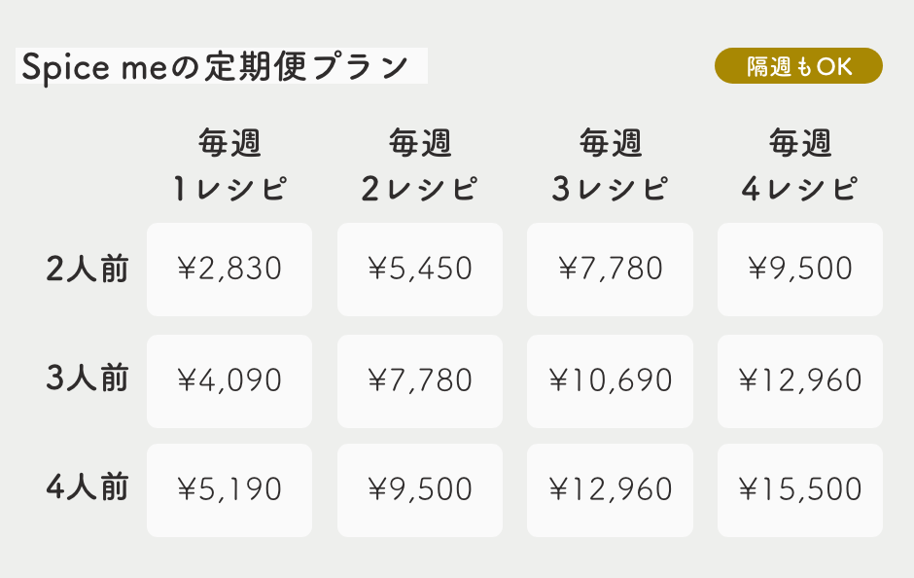Choose the ¥2,830 price card
The width and height of the screenshot is (914, 578).
click(229, 270)
